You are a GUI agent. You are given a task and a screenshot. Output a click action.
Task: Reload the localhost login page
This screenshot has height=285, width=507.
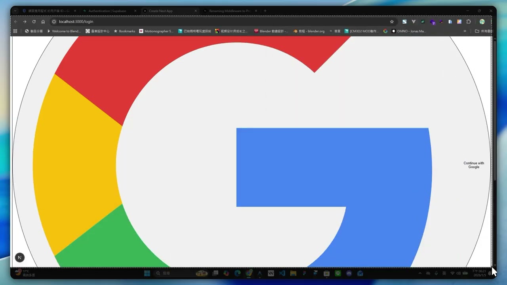click(34, 21)
